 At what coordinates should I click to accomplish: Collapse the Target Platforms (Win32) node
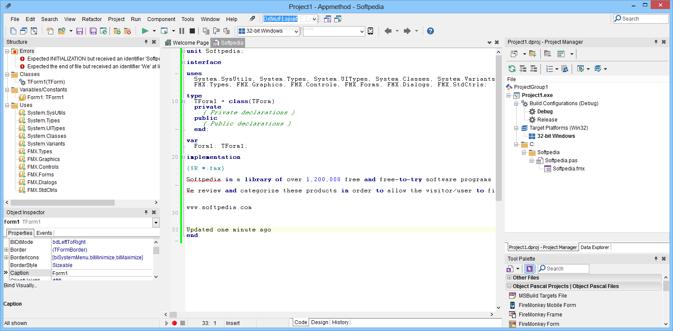coord(516,128)
